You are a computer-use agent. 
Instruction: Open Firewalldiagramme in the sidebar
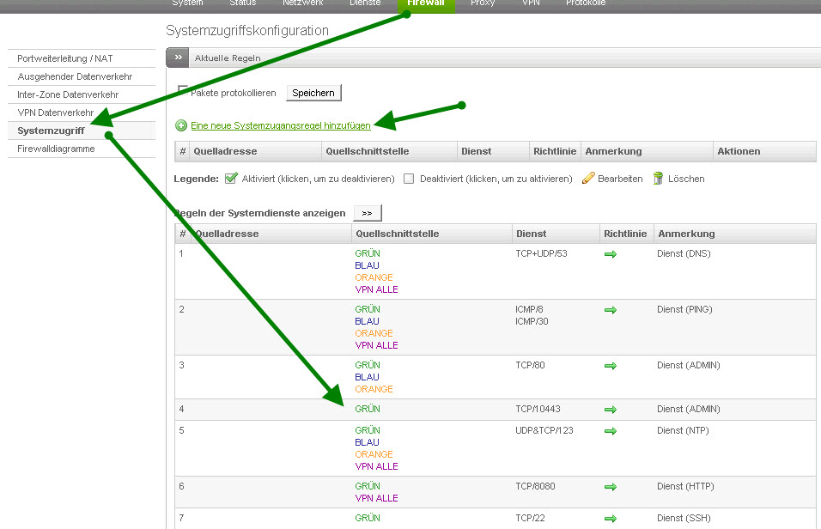coord(57,149)
